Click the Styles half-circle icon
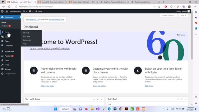The image size is (199, 112). 138,71
